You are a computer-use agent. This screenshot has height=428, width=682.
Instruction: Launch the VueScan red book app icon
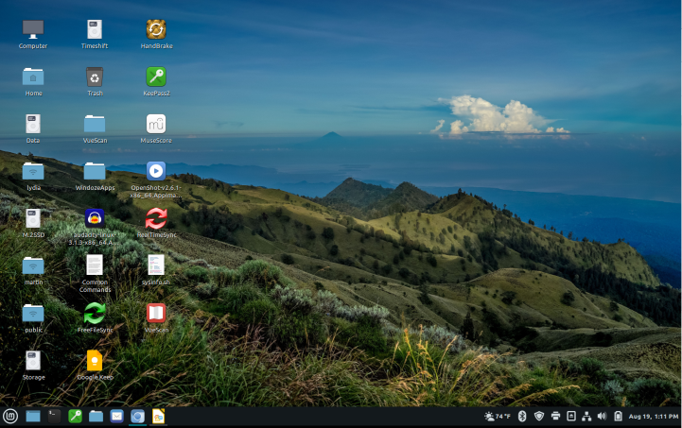coord(156,314)
